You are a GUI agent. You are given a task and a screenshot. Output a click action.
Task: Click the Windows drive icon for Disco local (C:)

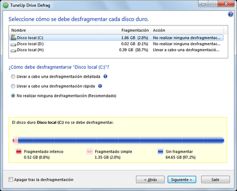click(x=13, y=37)
